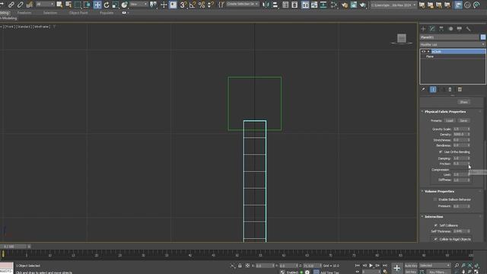Open Render Setup icon
The width and height of the screenshot is (487, 274).
(345, 5)
